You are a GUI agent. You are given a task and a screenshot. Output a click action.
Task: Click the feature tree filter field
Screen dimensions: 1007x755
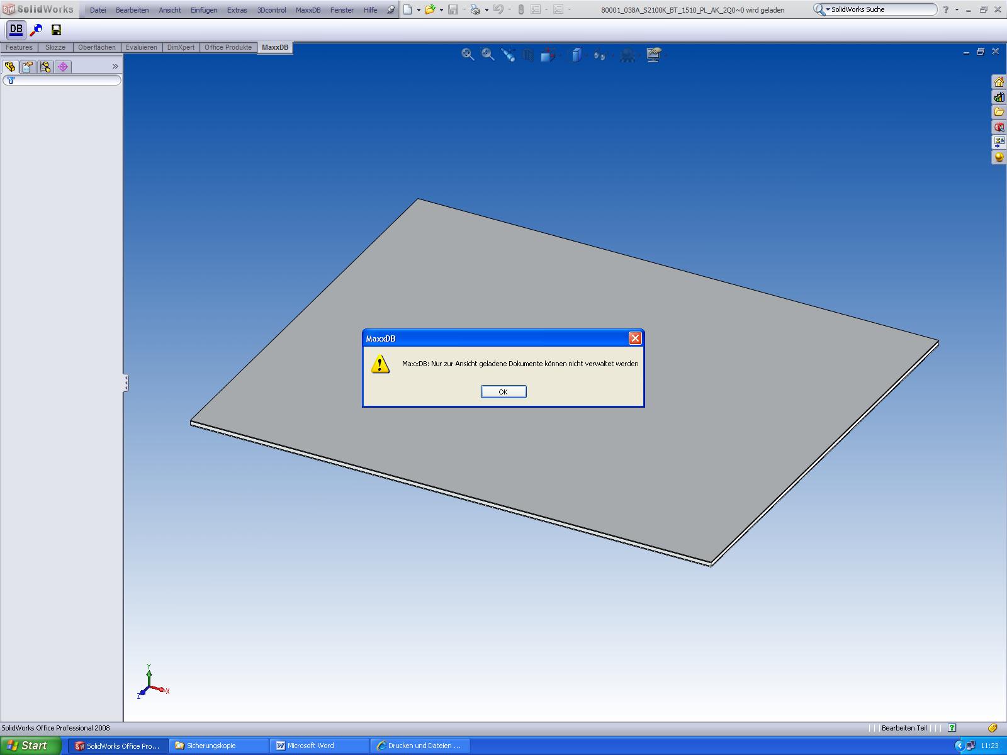coord(62,80)
